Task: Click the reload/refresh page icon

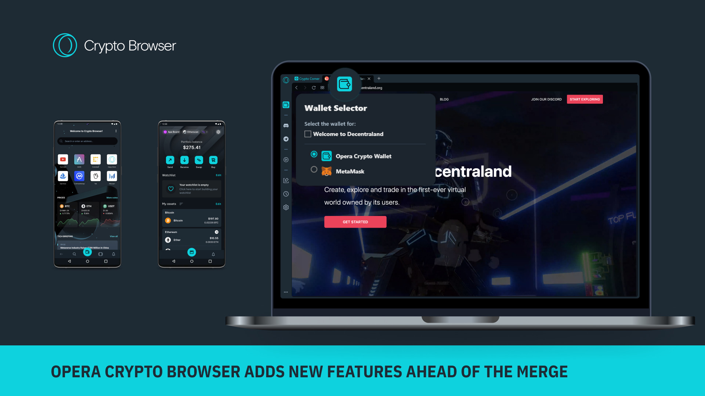Action: pos(314,88)
